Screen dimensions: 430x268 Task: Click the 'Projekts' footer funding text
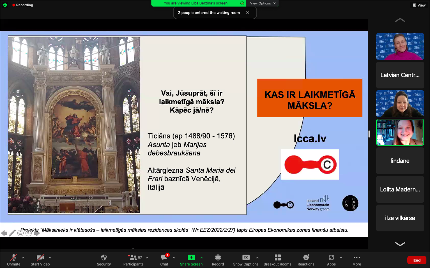[x=184, y=230]
